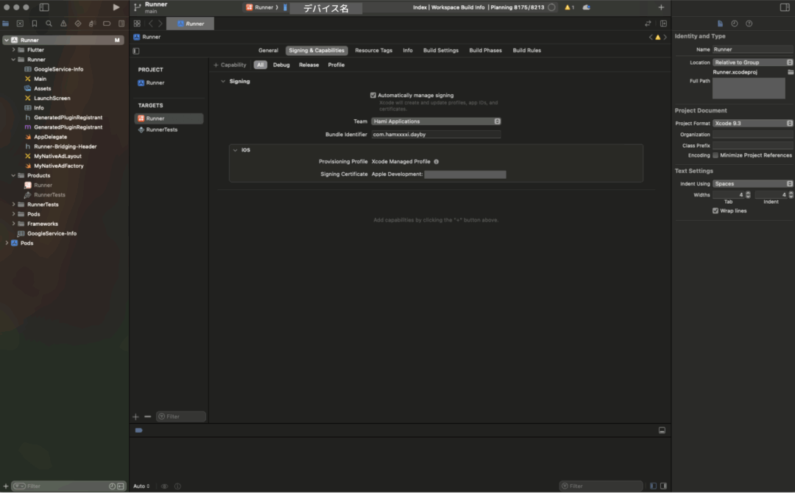Click the Xcode Cloud icon

[x=586, y=7]
